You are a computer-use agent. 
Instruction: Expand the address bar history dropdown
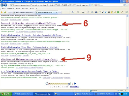pyautogui.click(x=90, y=5)
